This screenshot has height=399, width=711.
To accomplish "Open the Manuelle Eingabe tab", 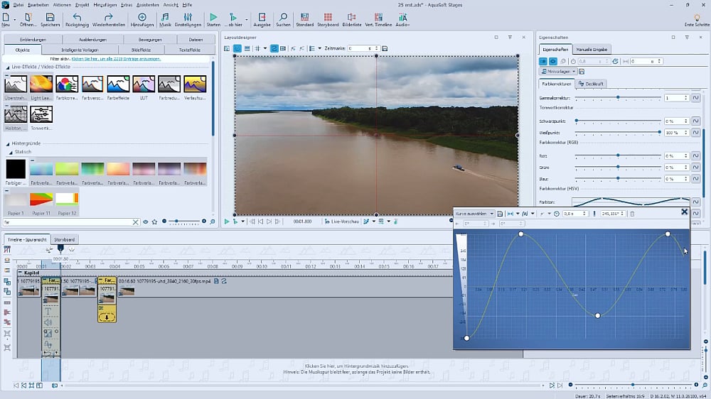I will coord(591,50).
